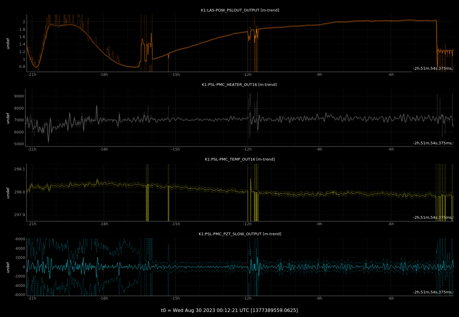Viewport: 459px width, 317px height.
Task: Click the cursor time readout on the PSLOUT plot
Action: point(433,68)
